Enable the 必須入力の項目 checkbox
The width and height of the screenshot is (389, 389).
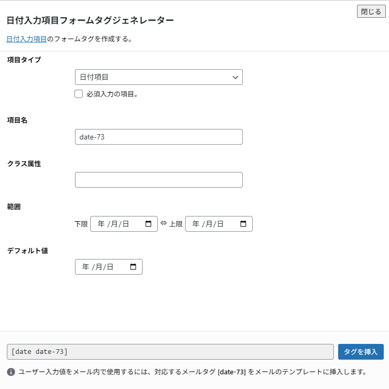click(x=79, y=94)
